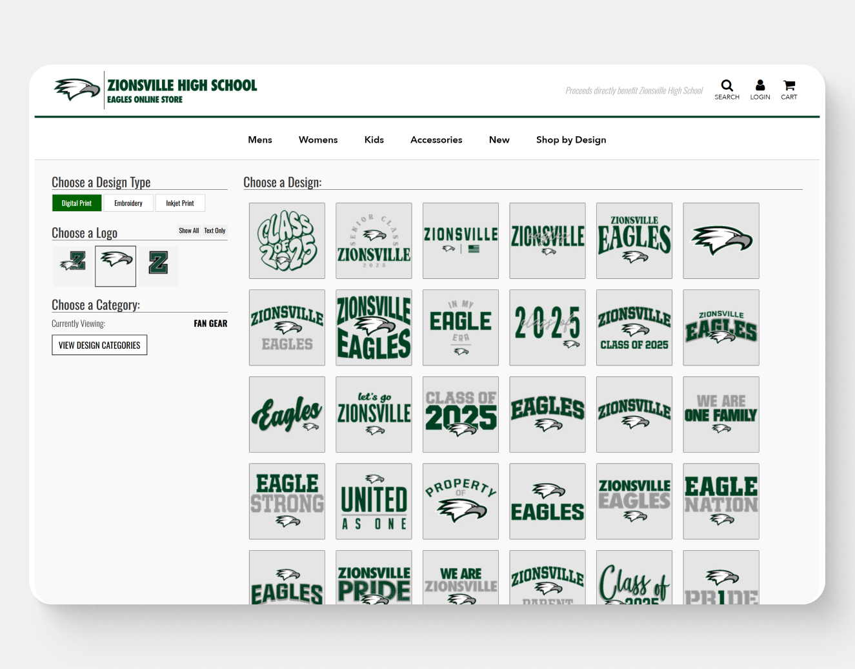Click the eagle logo in site header
Image resolution: width=855 pixels, height=669 pixels.
click(x=77, y=90)
